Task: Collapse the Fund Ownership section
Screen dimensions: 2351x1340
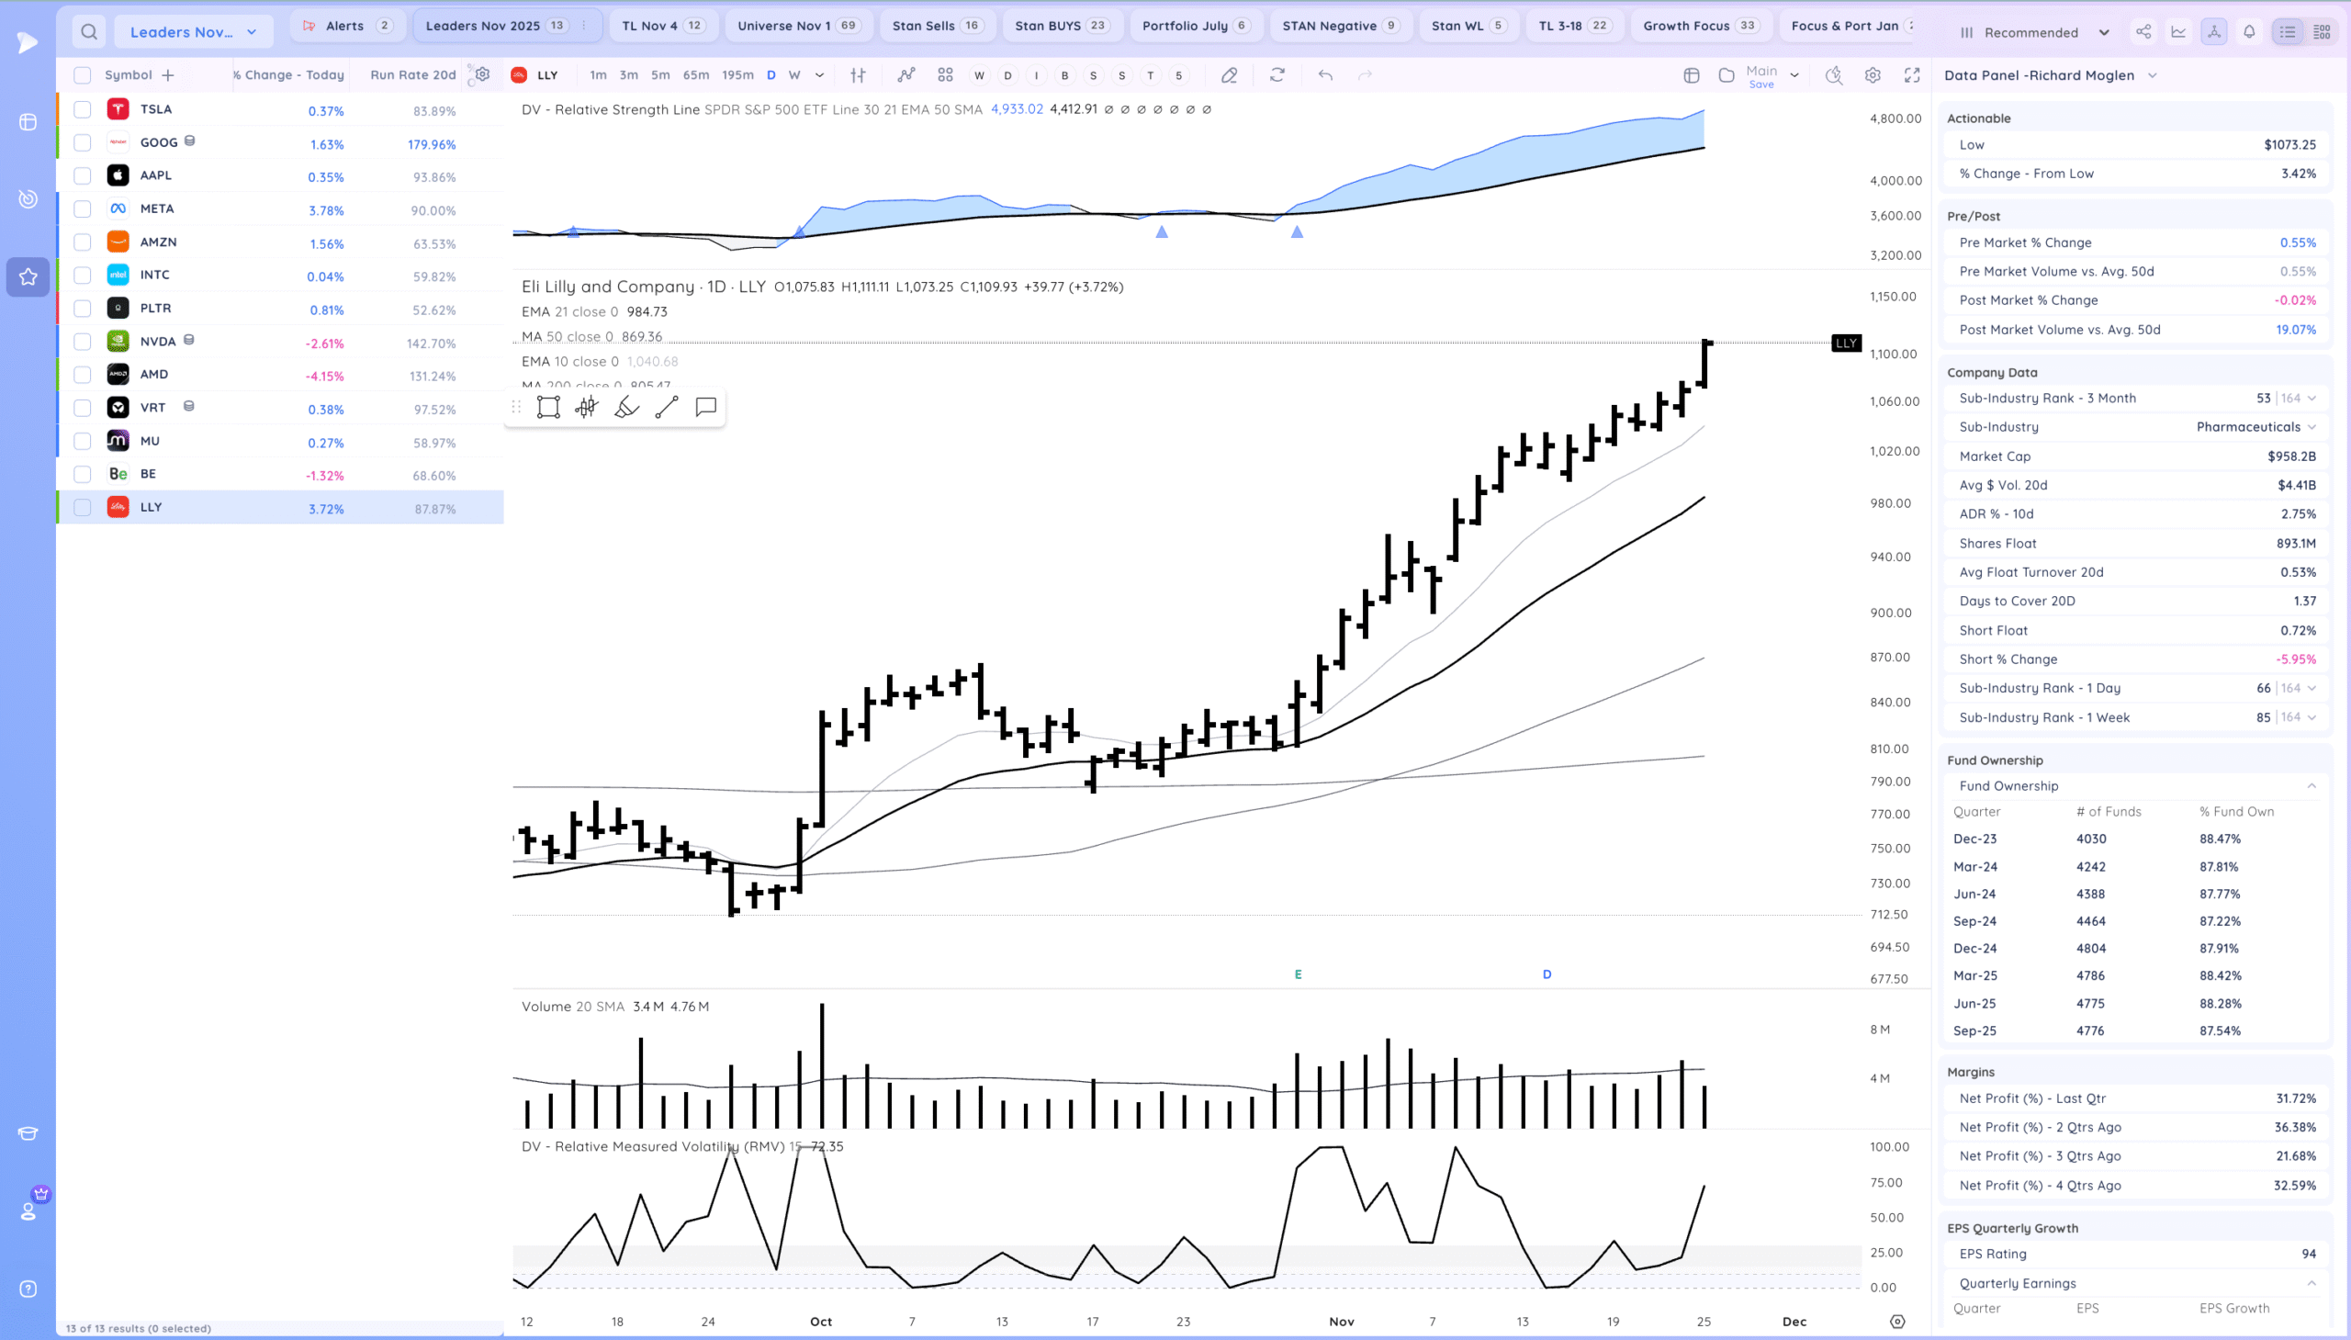Action: [x=2311, y=786]
